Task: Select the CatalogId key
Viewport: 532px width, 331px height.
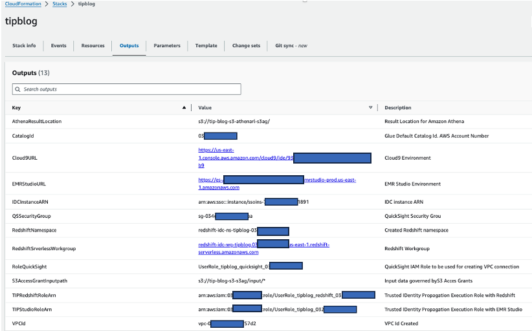Action: click(x=23, y=136)
